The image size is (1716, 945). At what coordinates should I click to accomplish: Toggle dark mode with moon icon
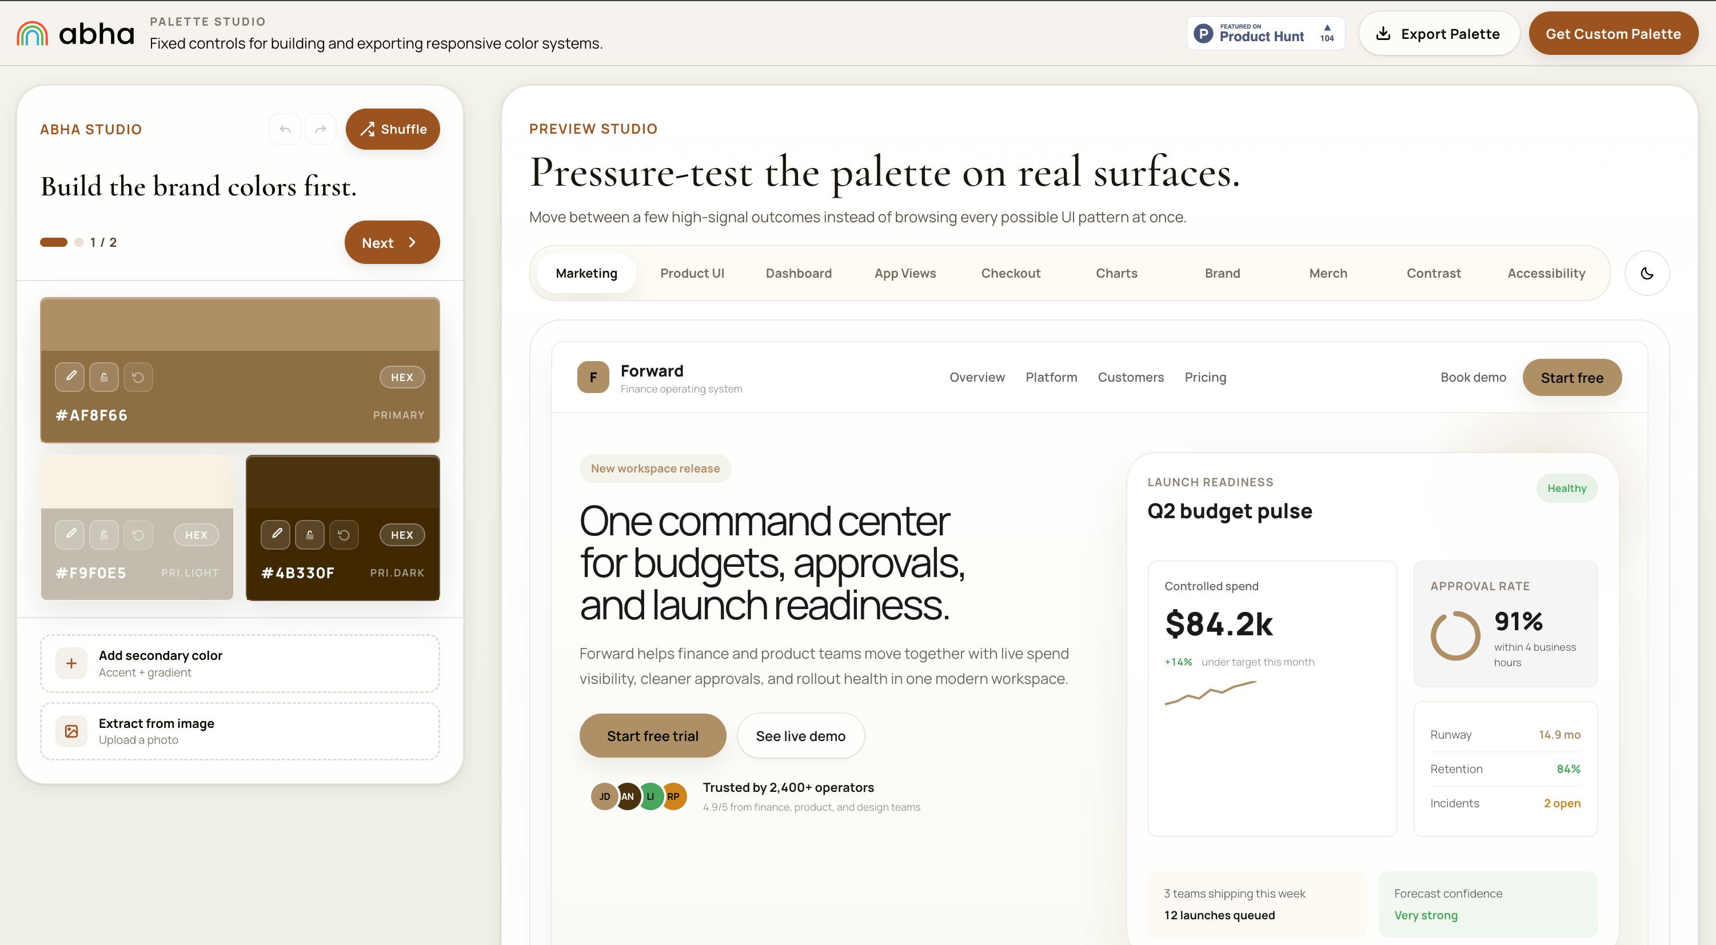[1647, 273]
